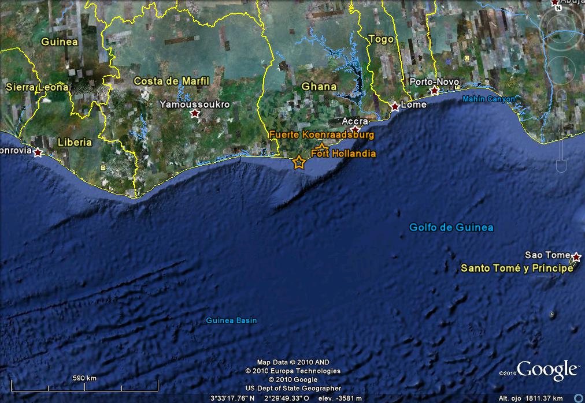Click the Yamoussoukro capital star marker
Viewport: 585px width, 403px height.
point(195,114)
